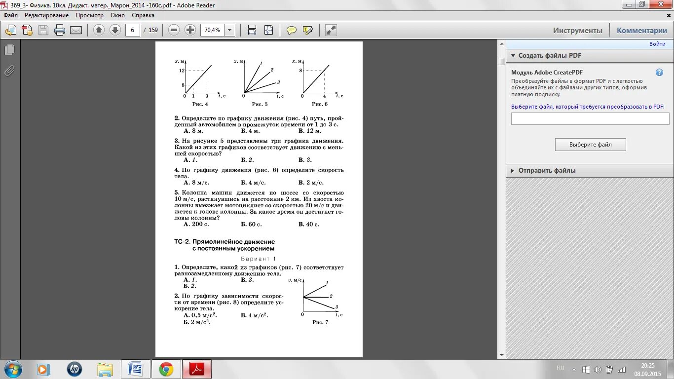Screen dimensions: 674x379
Task: Open the Просмотр menu
Action: click(89, 15)
